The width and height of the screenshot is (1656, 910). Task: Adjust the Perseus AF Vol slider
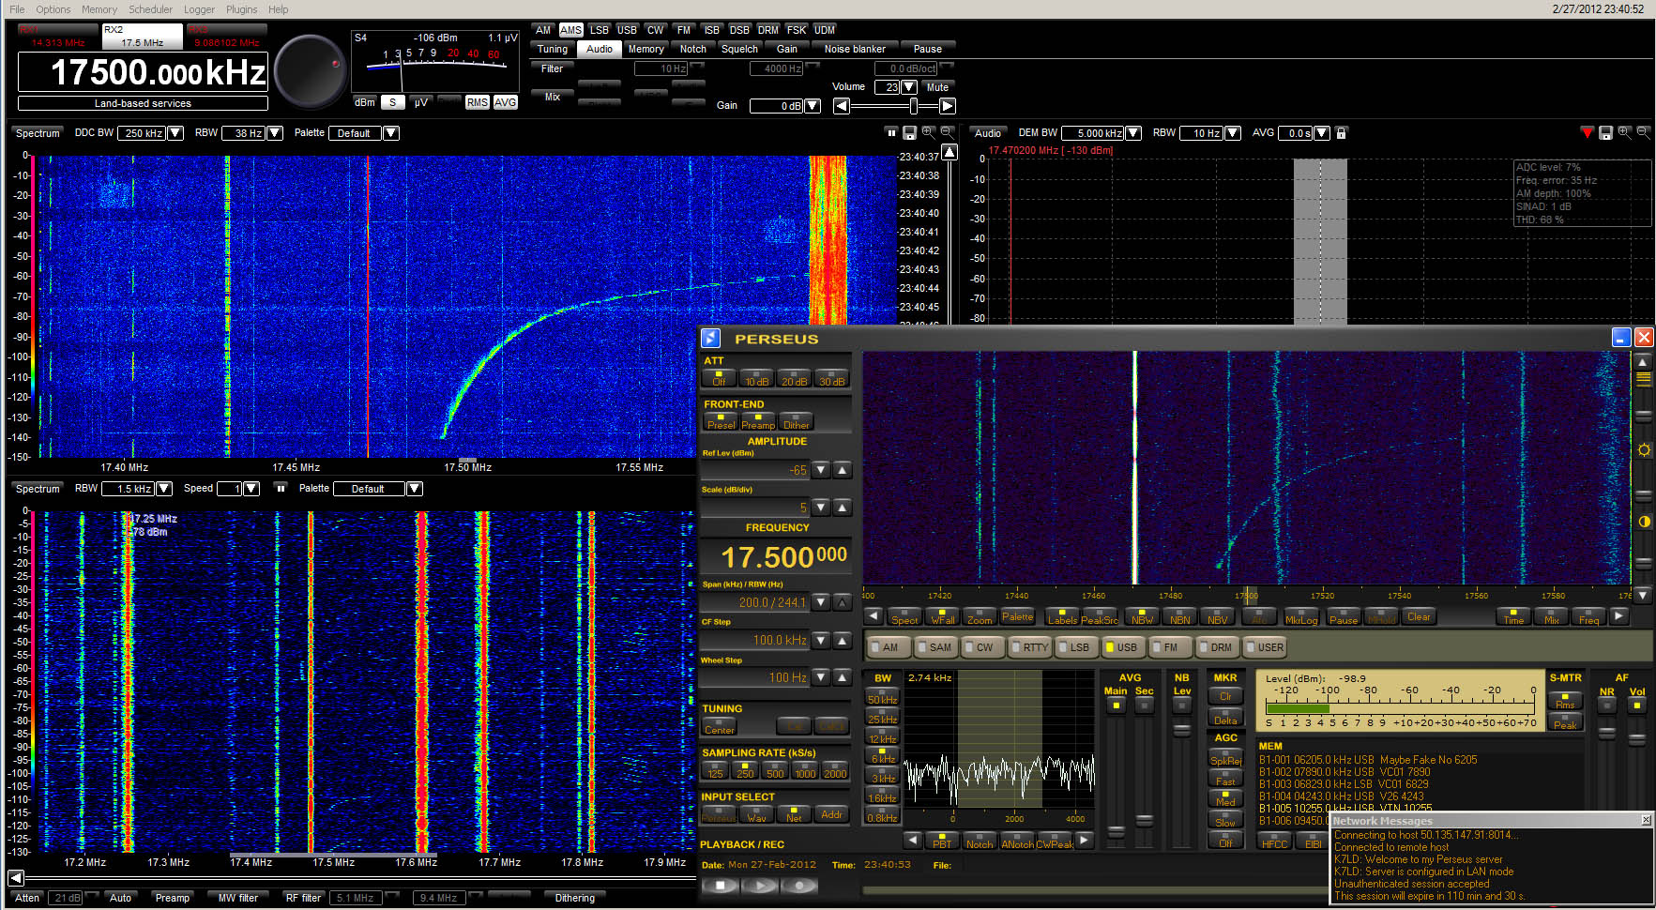[1637, 739]
